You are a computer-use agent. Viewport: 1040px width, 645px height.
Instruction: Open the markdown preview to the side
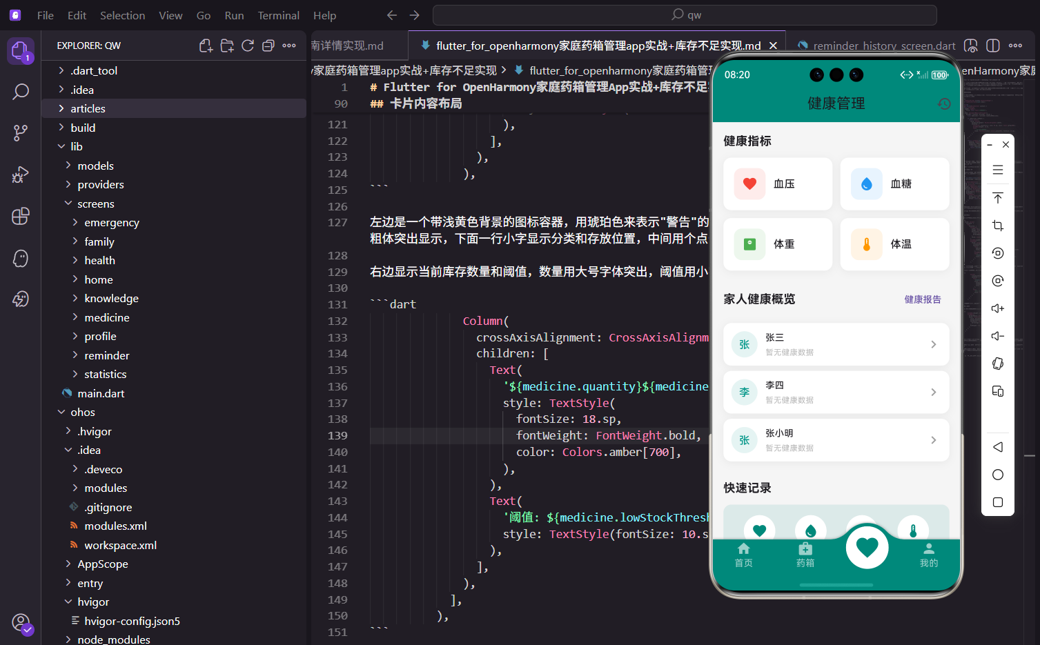pyautogui.click(x=971, y=46)
